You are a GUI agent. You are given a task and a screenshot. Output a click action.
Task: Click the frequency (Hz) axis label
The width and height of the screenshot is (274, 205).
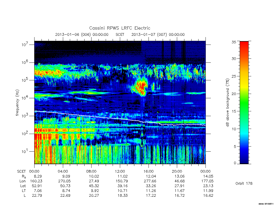click(x=17, y=103)
